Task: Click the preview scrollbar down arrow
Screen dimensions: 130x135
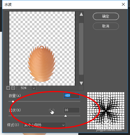Action: [x=81, y=83]
